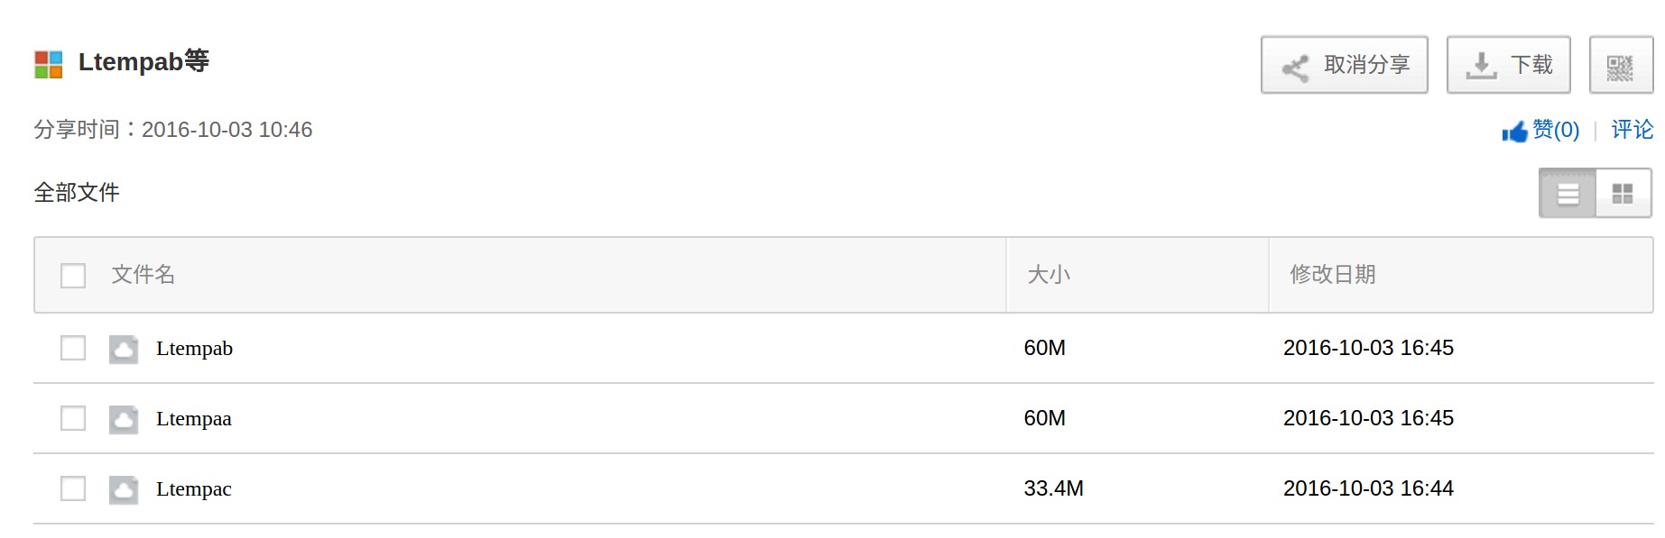Click the Ltempac file cloud icon
The height and width of the screenshot is (538, 1665).
[x=124, y=489]
